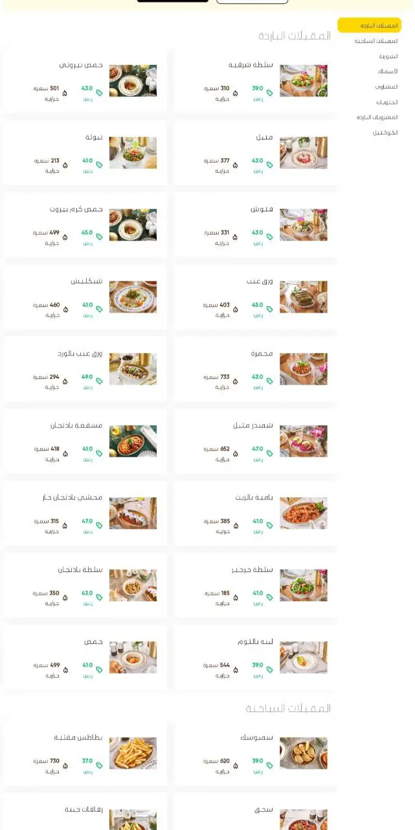The height and width of the screenshot is (830, 415).
Task: Click the price tag icon for بطاطس مقلية
Action: point(99,765)
